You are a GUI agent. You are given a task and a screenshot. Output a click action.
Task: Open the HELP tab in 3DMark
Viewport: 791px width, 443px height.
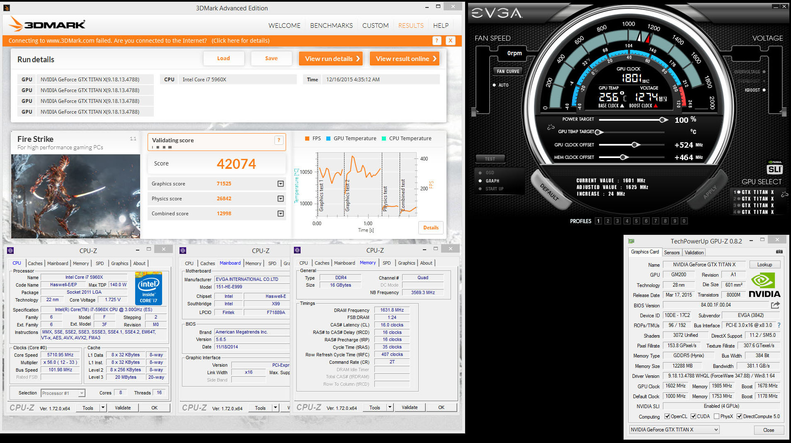click(x=441, y=25)
